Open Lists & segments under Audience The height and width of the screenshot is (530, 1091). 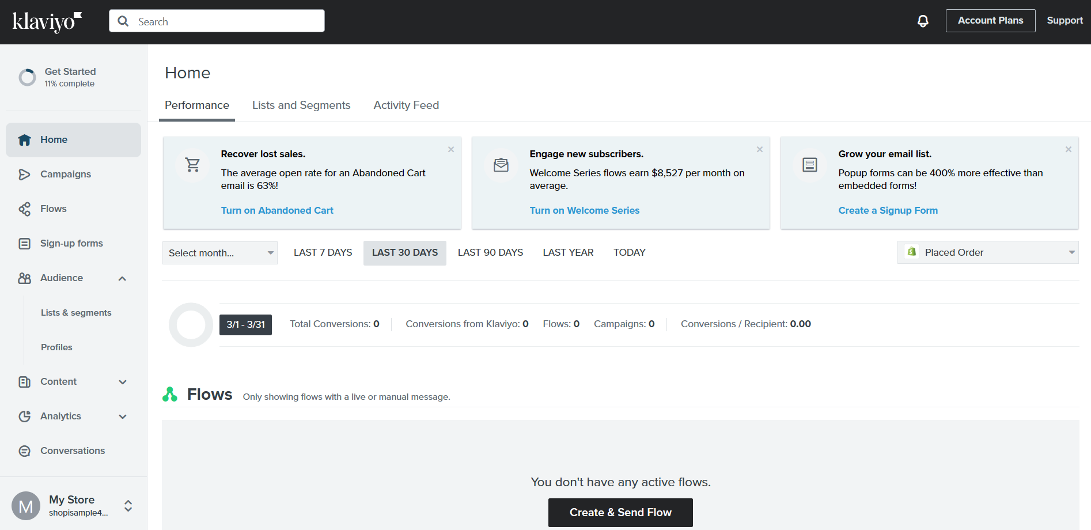(76, 313)
